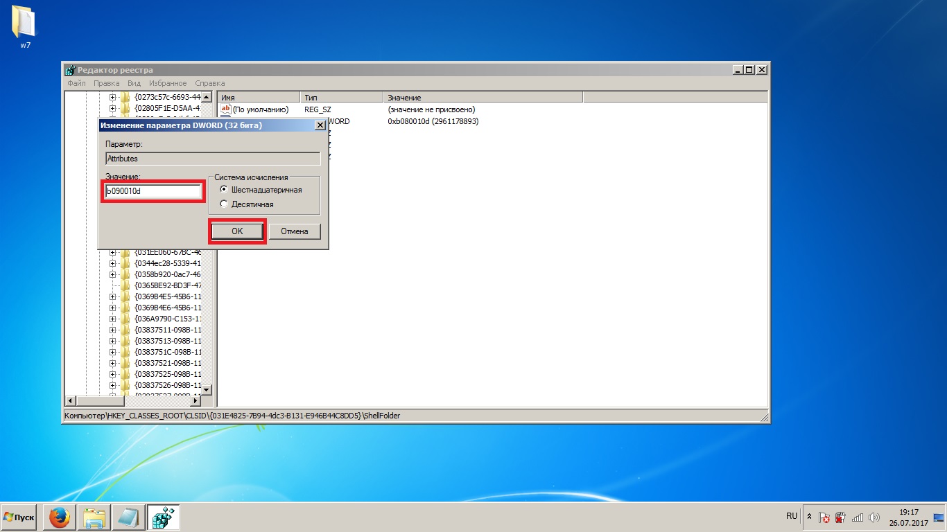The height and width of the screenshot is (532, 947).
Task: Select folder icon of {03837526-098B-11
Action: point(125,385)
